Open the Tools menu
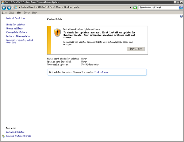 pos(27,13)
